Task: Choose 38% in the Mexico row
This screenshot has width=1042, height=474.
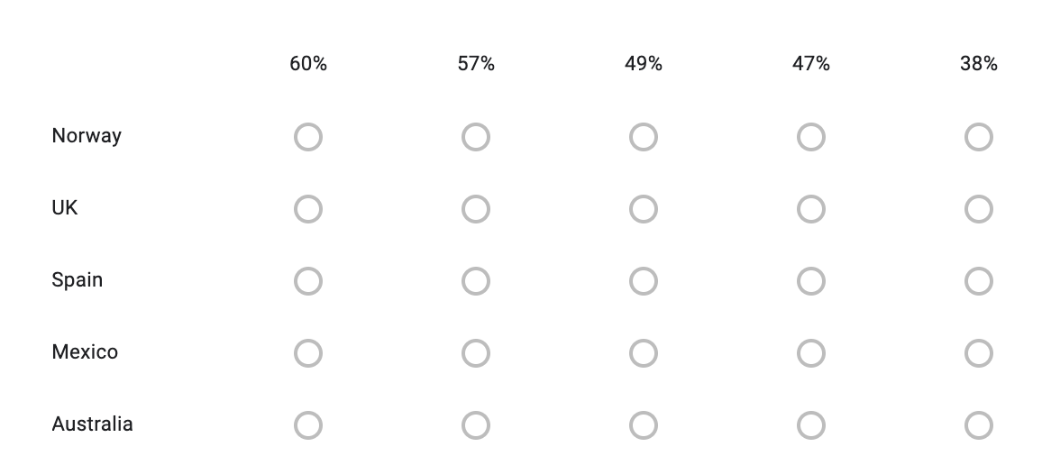Action: (x=979, y=353)
